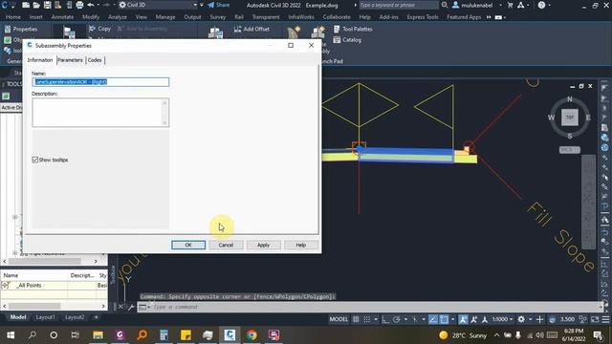Viewport: 612px width, 344px height.
Task: Click the TOP face of the ViewCube
Action: tap(570, 118)
